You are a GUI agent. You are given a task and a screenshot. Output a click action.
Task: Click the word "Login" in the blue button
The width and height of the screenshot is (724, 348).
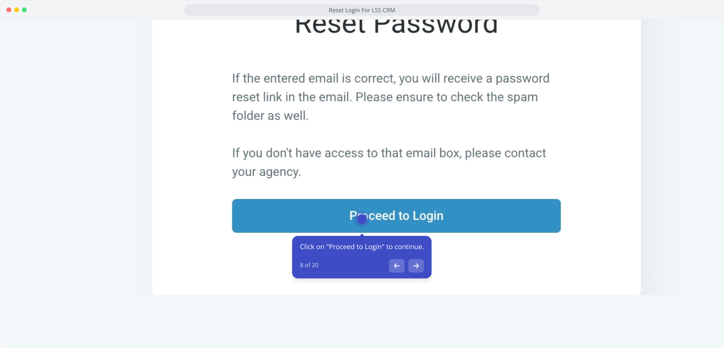point(428,216)
